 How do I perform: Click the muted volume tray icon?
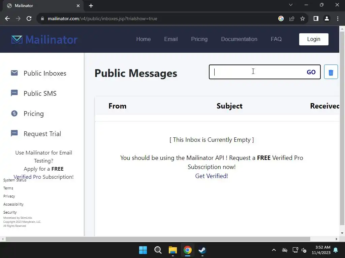tap(304, 250)
